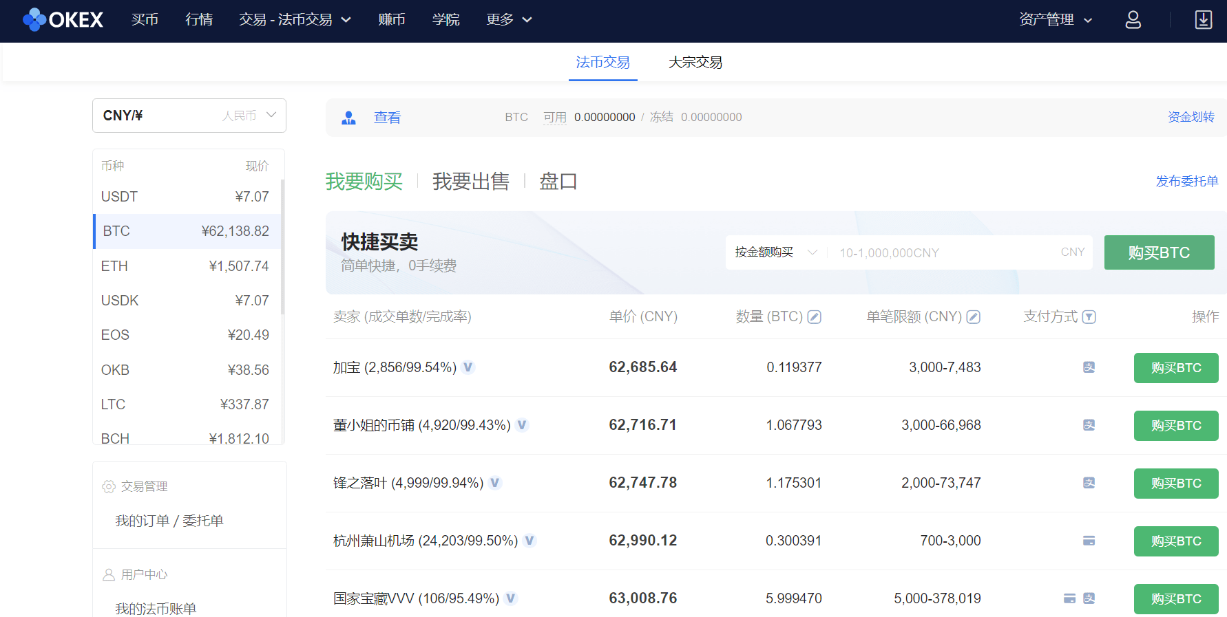
Task: Select USDK in the coin list
Action: point(187,301)
